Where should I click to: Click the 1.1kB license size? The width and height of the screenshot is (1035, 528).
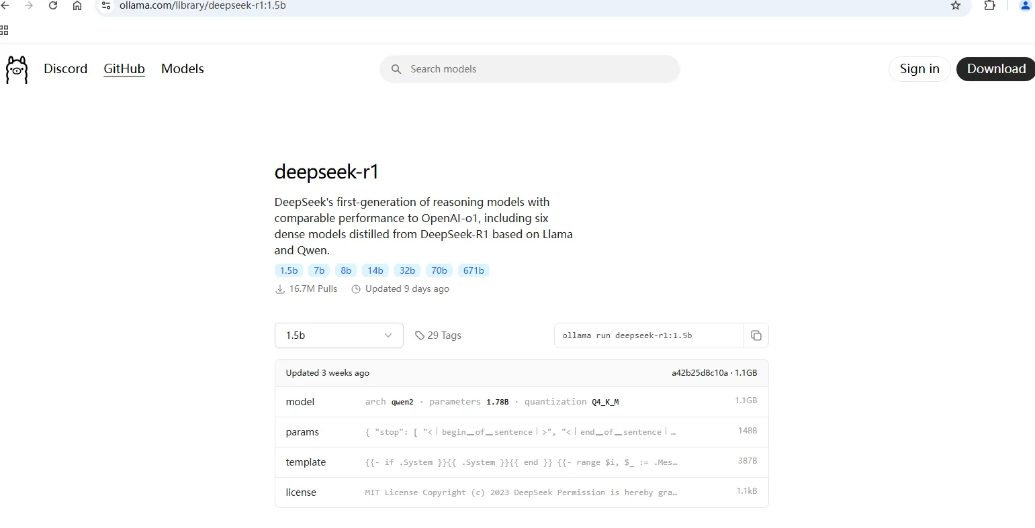coord(747,491)
